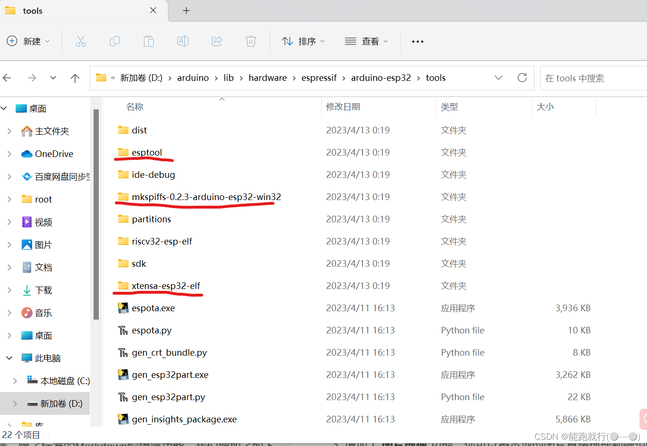The height and width of the screenshot is (446, 647).
Task: Click arduino in the breadcrumb path
Action: (x=193, y=78)
